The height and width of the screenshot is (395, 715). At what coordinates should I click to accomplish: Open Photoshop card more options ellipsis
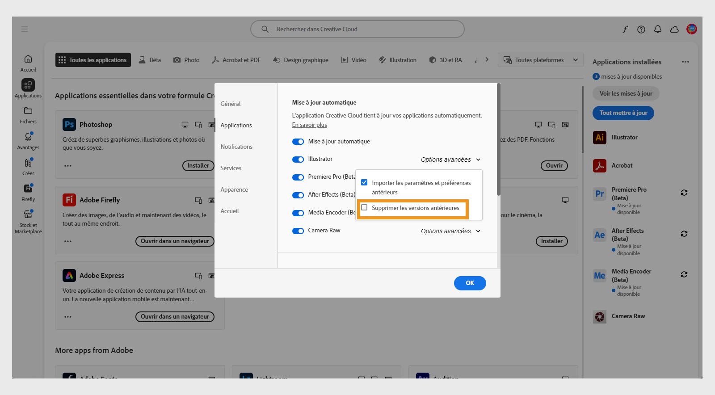pos(68,166)
